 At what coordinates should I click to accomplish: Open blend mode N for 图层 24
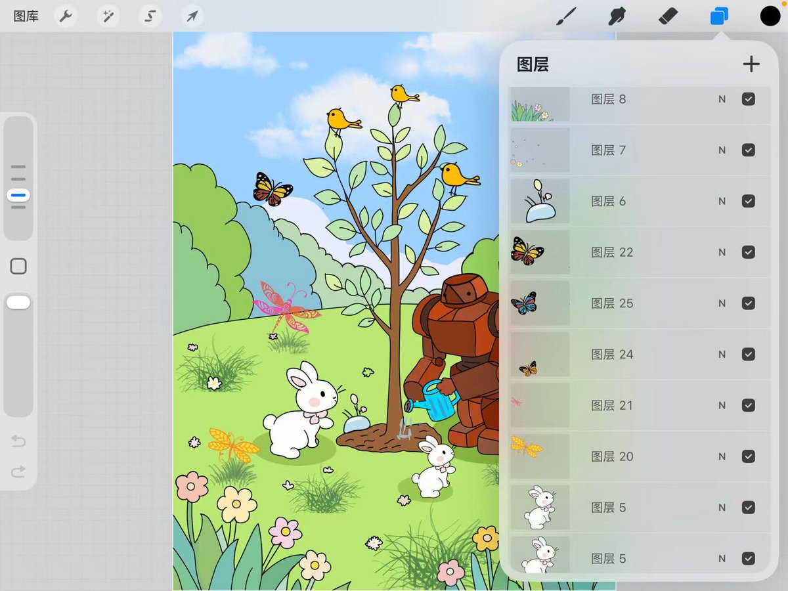(x=722, y=354)
